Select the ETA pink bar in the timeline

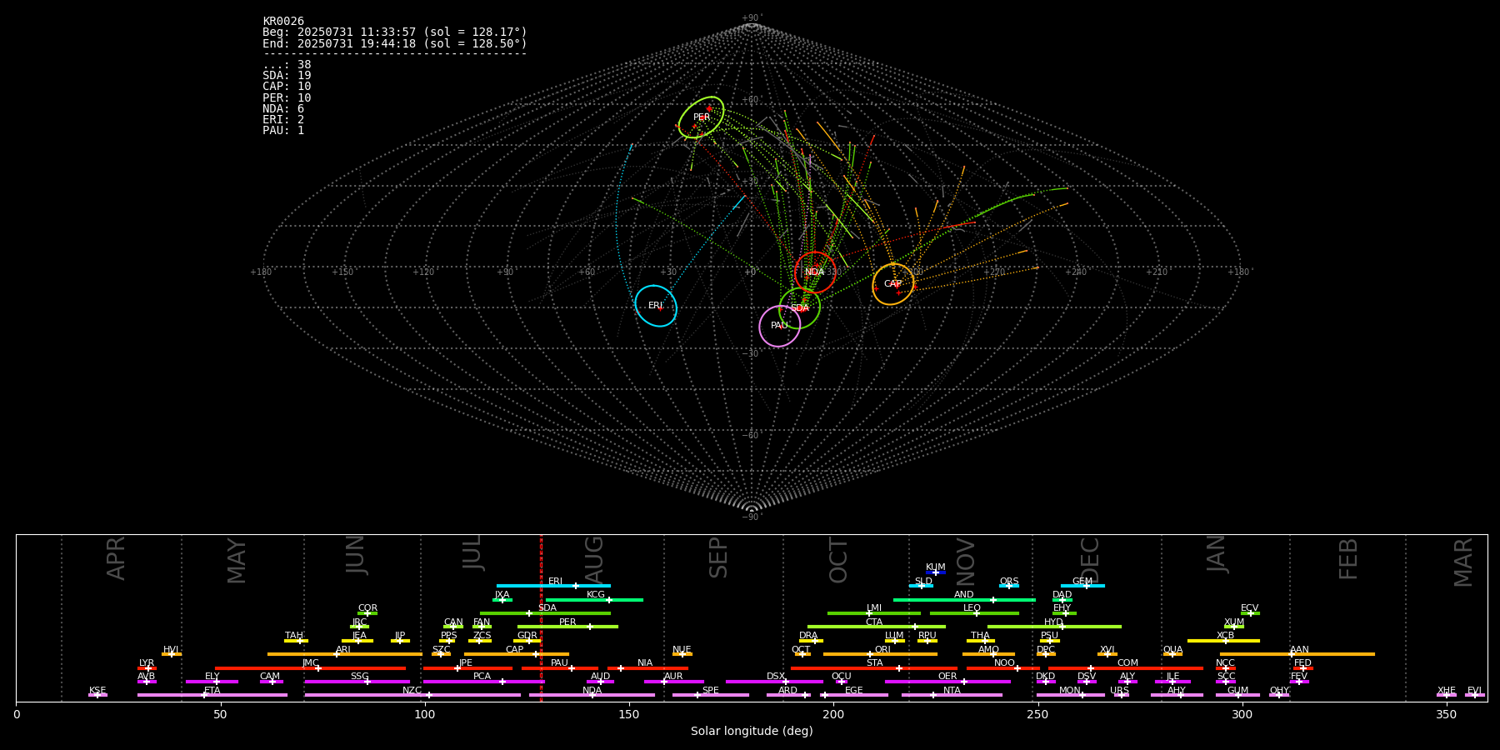click(x=212, y=695)
